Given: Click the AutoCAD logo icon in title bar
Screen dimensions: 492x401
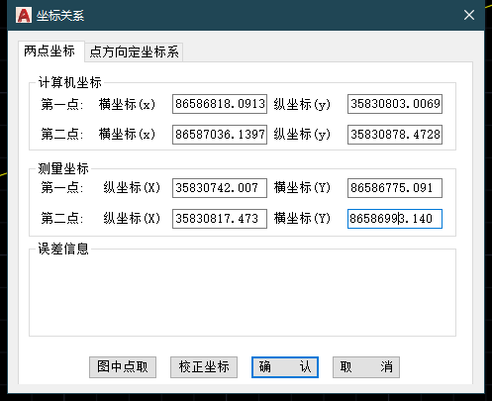Looking at the screenshot, I should click(24, 15).
